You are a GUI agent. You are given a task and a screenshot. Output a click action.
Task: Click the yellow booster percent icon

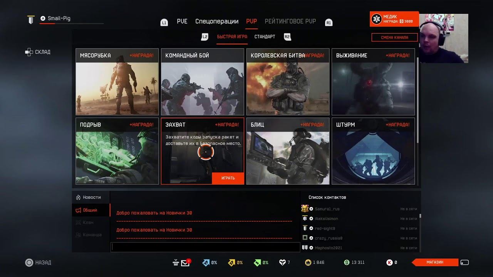point(231,262)
